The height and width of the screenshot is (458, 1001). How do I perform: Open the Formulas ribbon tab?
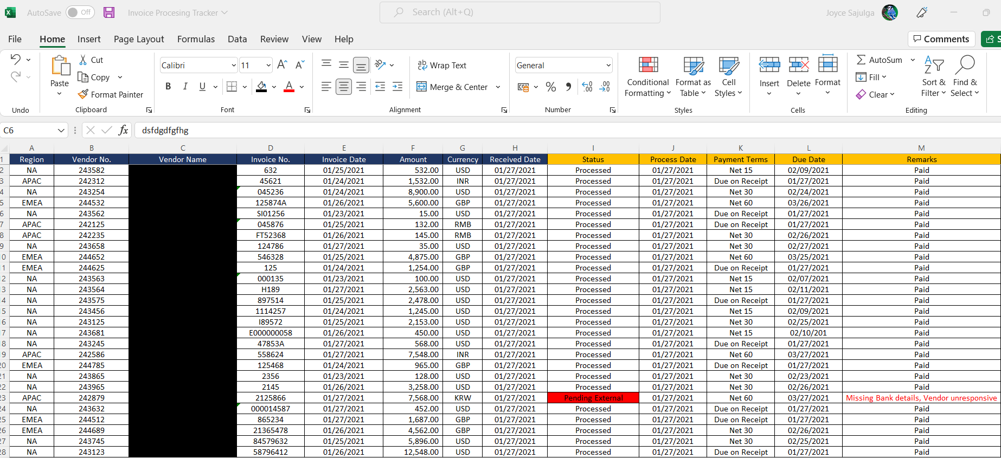coord(196,39)
